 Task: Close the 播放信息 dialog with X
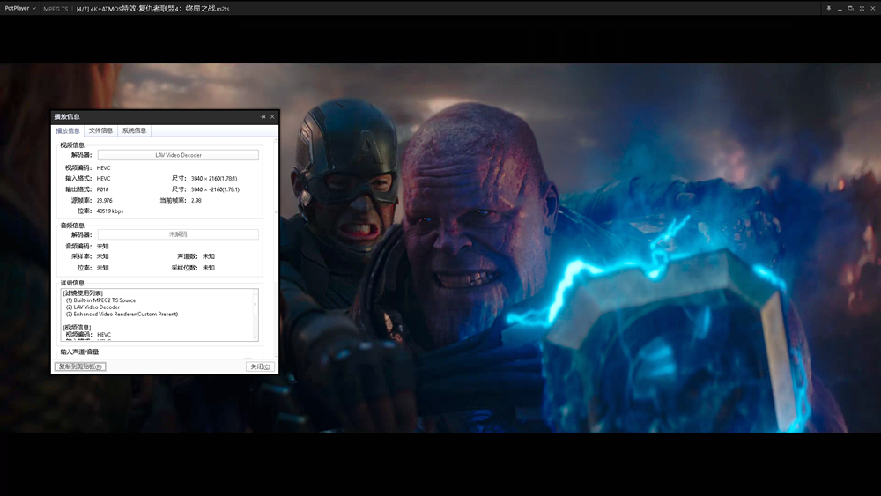point(272,117)
